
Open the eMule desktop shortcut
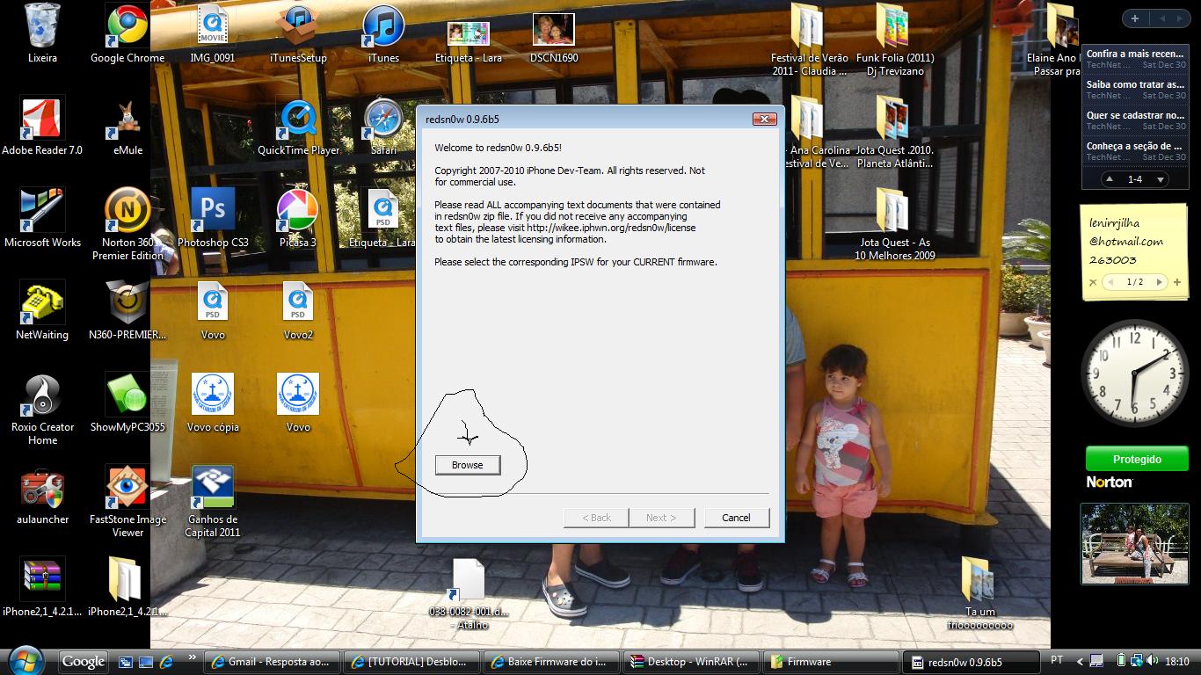click(127, 126)
